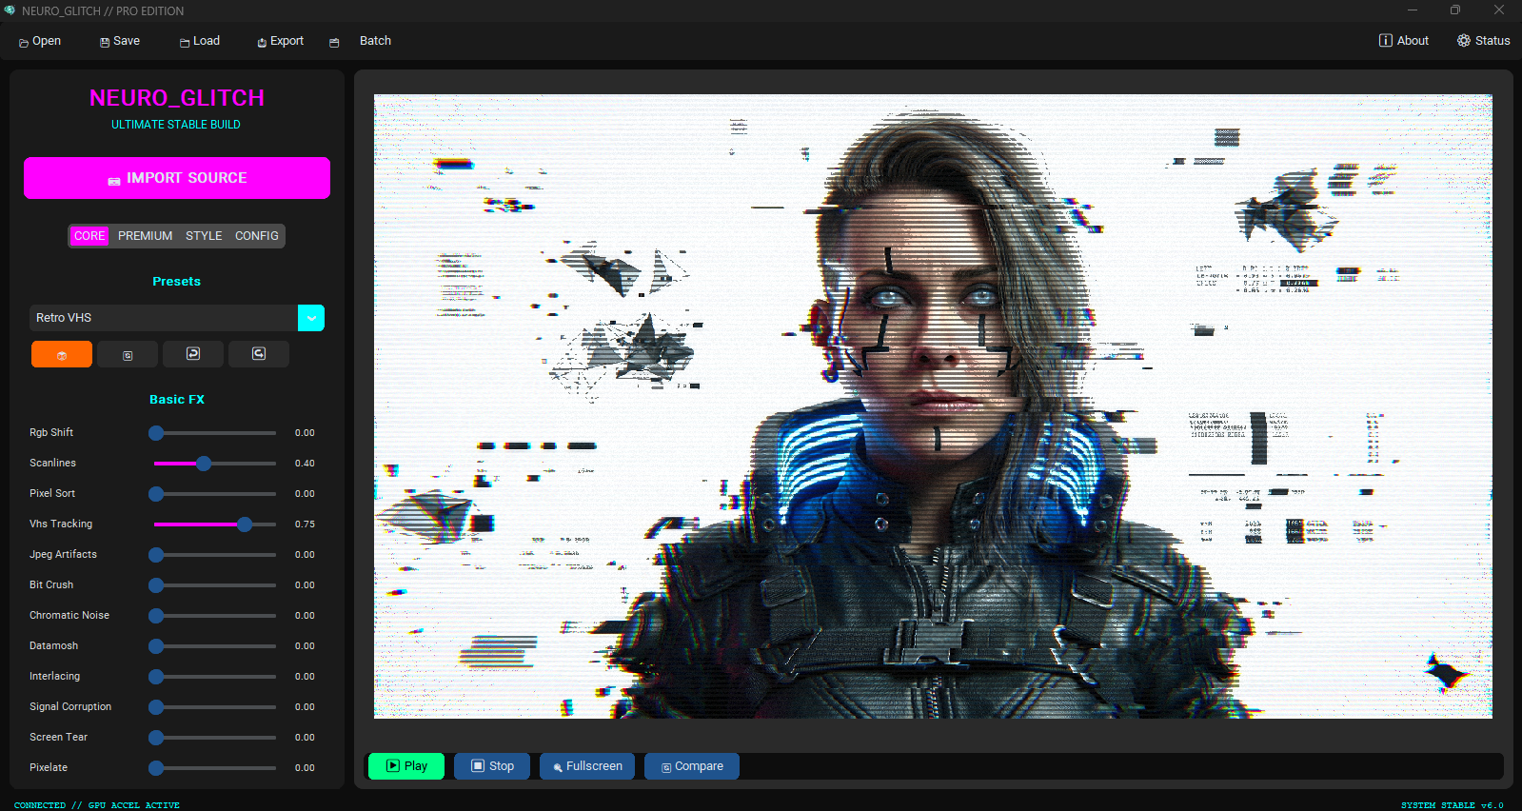This screenshot has height=811, width=1522.
Task: Click the Stop playback button
Action: pos(492,766)
